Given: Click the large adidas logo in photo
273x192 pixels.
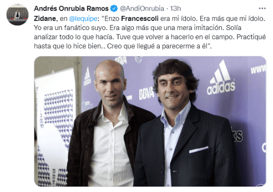Looking at the screenshot, I should click(x=221, y=78).
